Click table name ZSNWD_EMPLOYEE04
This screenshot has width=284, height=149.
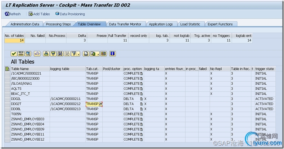tap(27, 124)
